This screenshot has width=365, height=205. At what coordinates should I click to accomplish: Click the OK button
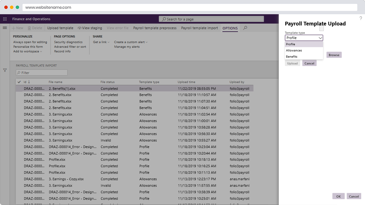[338, 196]
